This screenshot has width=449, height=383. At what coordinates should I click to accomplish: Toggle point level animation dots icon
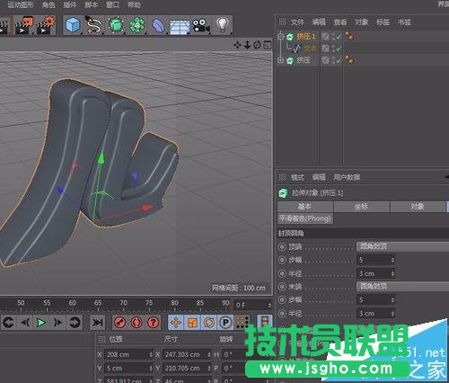[242, 323]
